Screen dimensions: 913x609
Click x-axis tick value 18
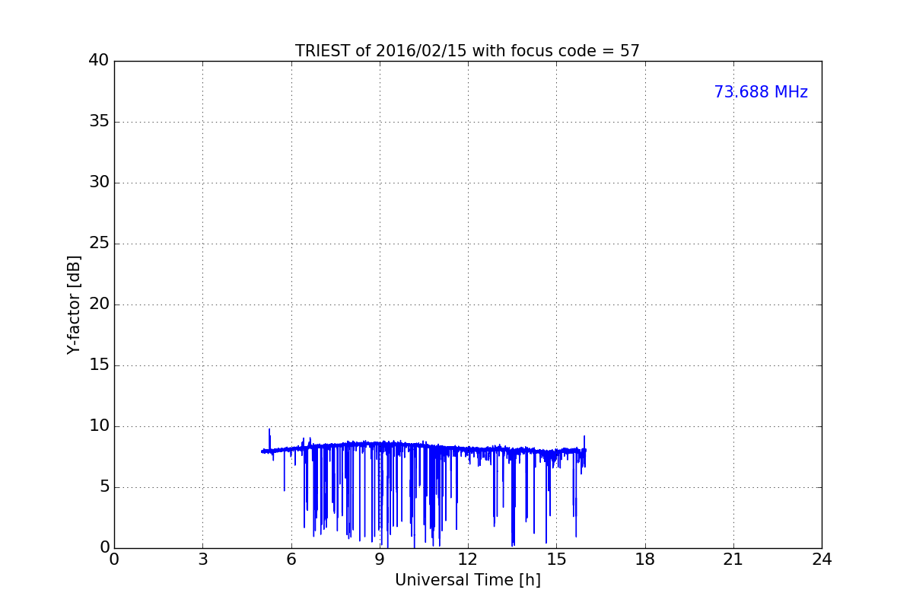click(645, 560)
